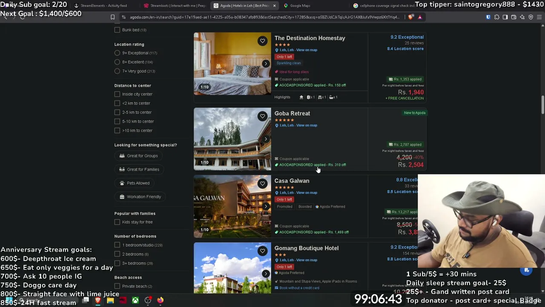Check Kids stay for free
The width and height of the screenshot is (545, 307).
[117, 222]
